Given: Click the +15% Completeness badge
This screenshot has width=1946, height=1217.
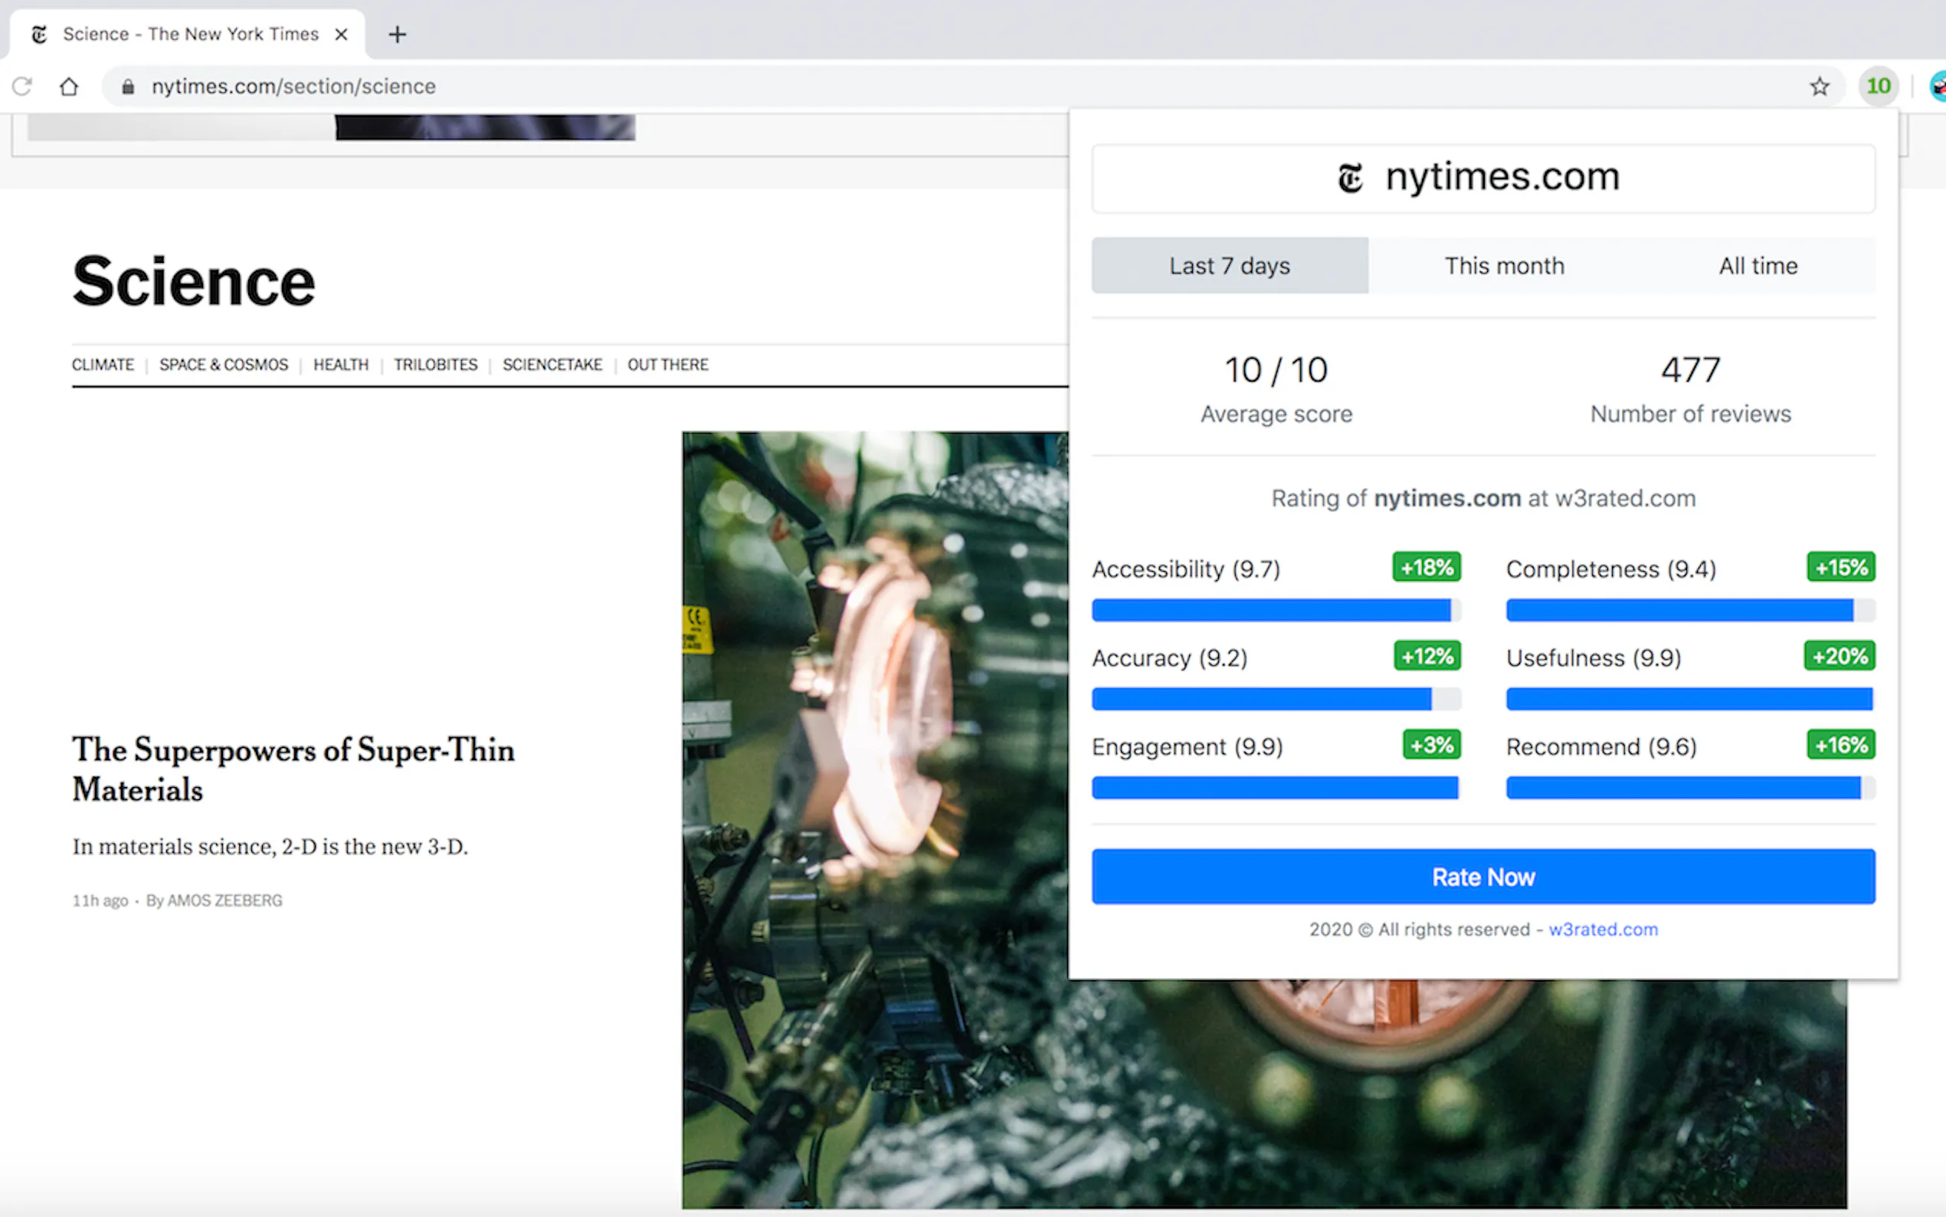Looking at the screenshot, I should pyautogui.click(x=1840, y=567).
